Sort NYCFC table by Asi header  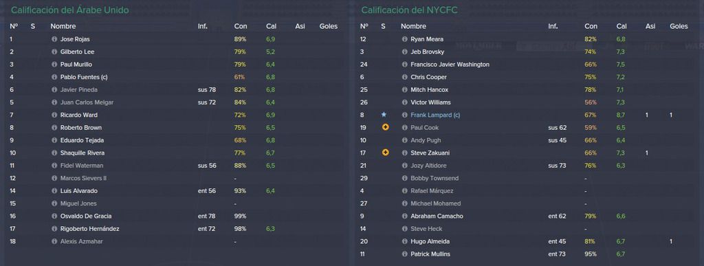point(650,27)
